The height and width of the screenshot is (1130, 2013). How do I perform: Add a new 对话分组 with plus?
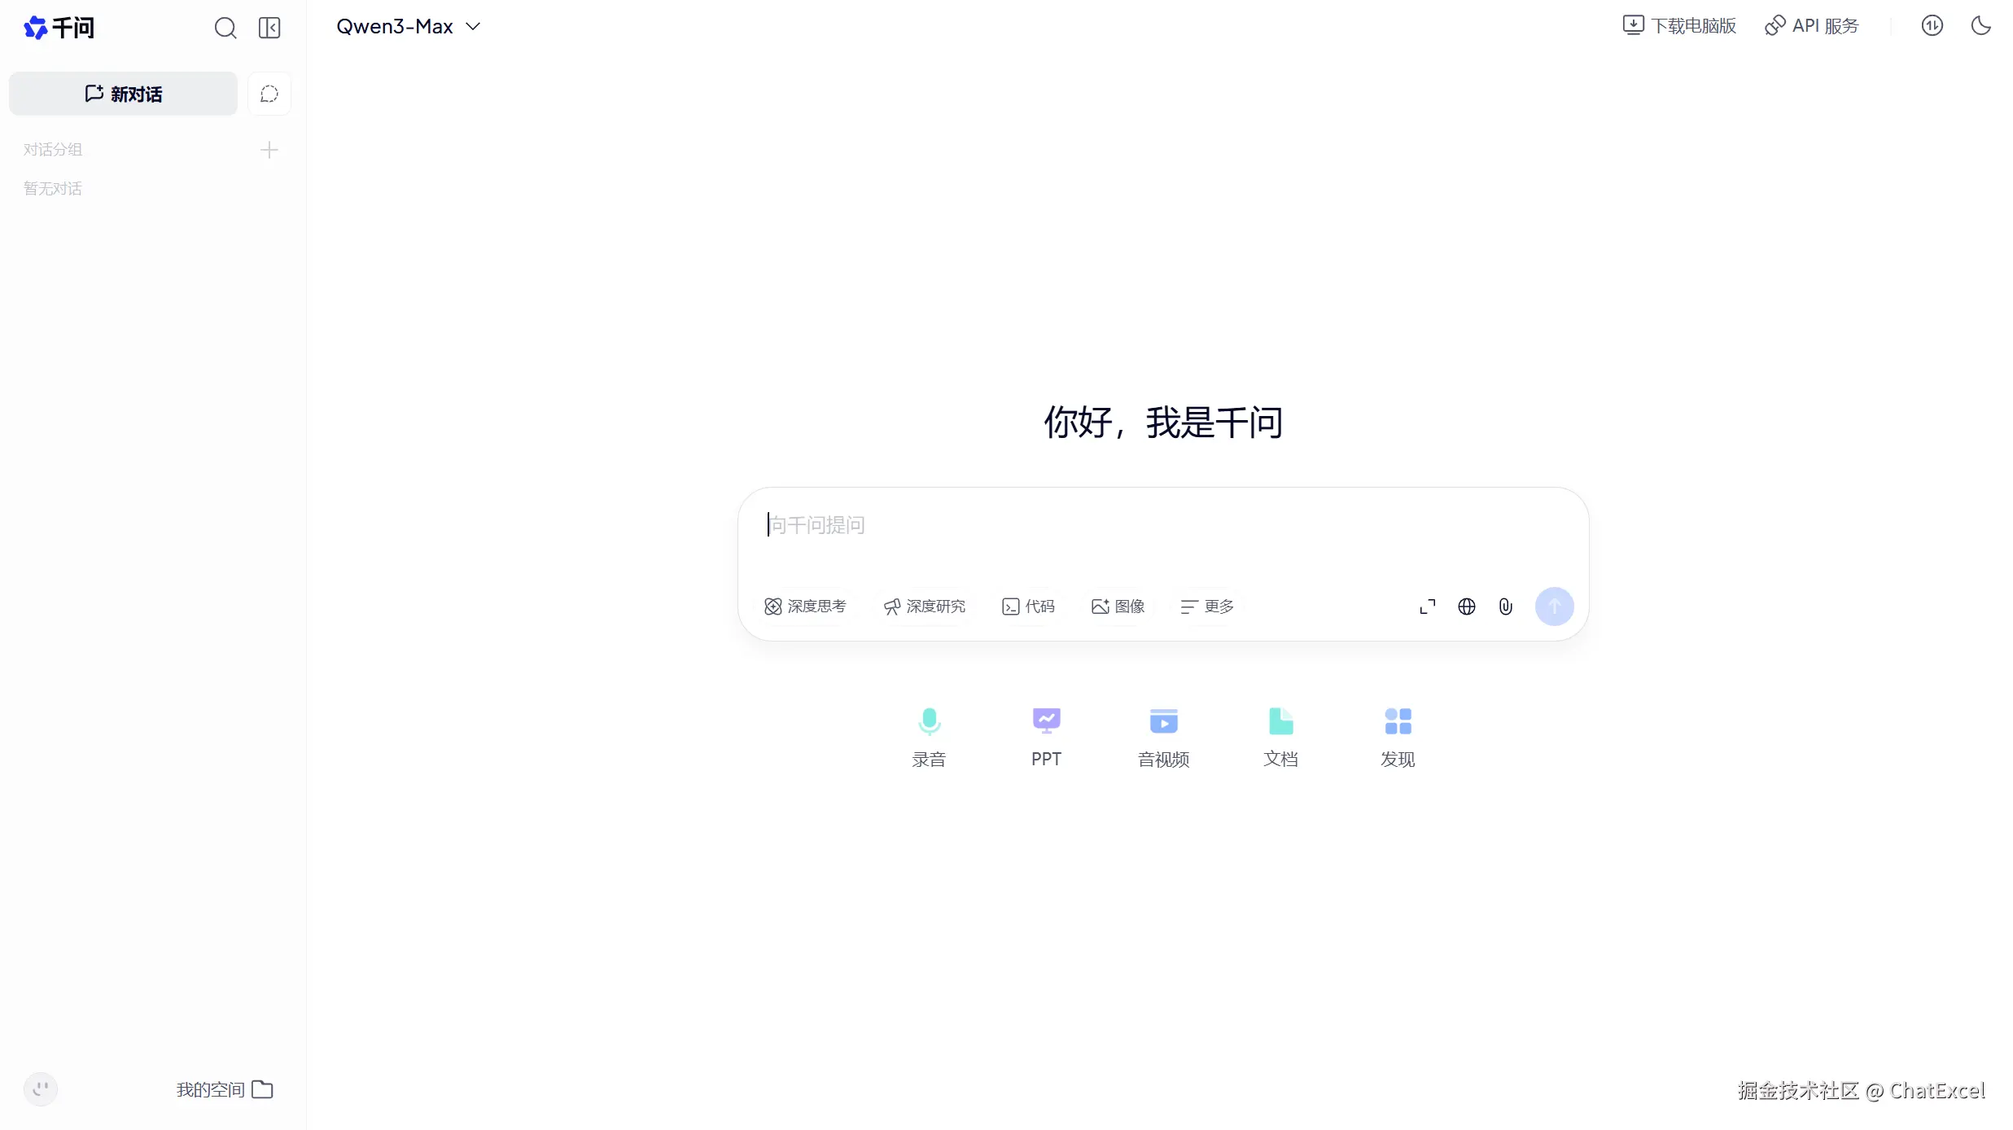(x=269, y=151)
